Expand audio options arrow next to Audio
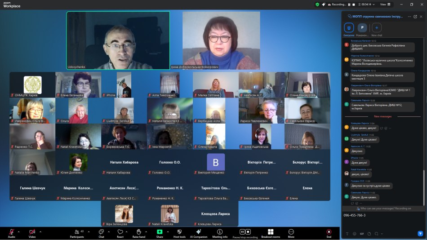Image resolution: width=427 pixels, height=240 pixels. coord(20,232)
